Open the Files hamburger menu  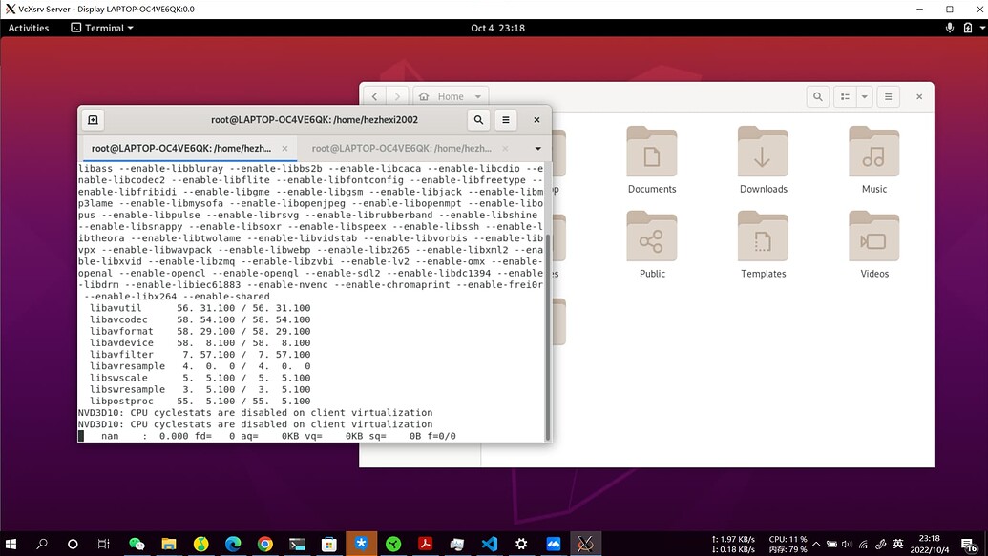pos(888,96)
